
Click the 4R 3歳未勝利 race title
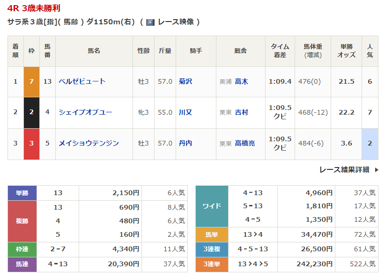click(34, 8)
